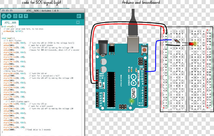
Task: Click the 'Arduino and breadboard' heading
Action: click(x=141, y=2)
